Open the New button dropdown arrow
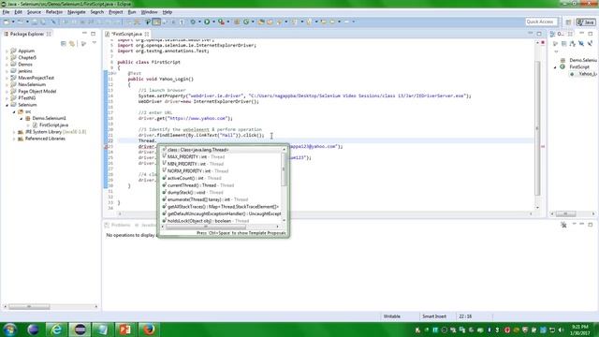 pyautogui.click(x=13, y=22)
